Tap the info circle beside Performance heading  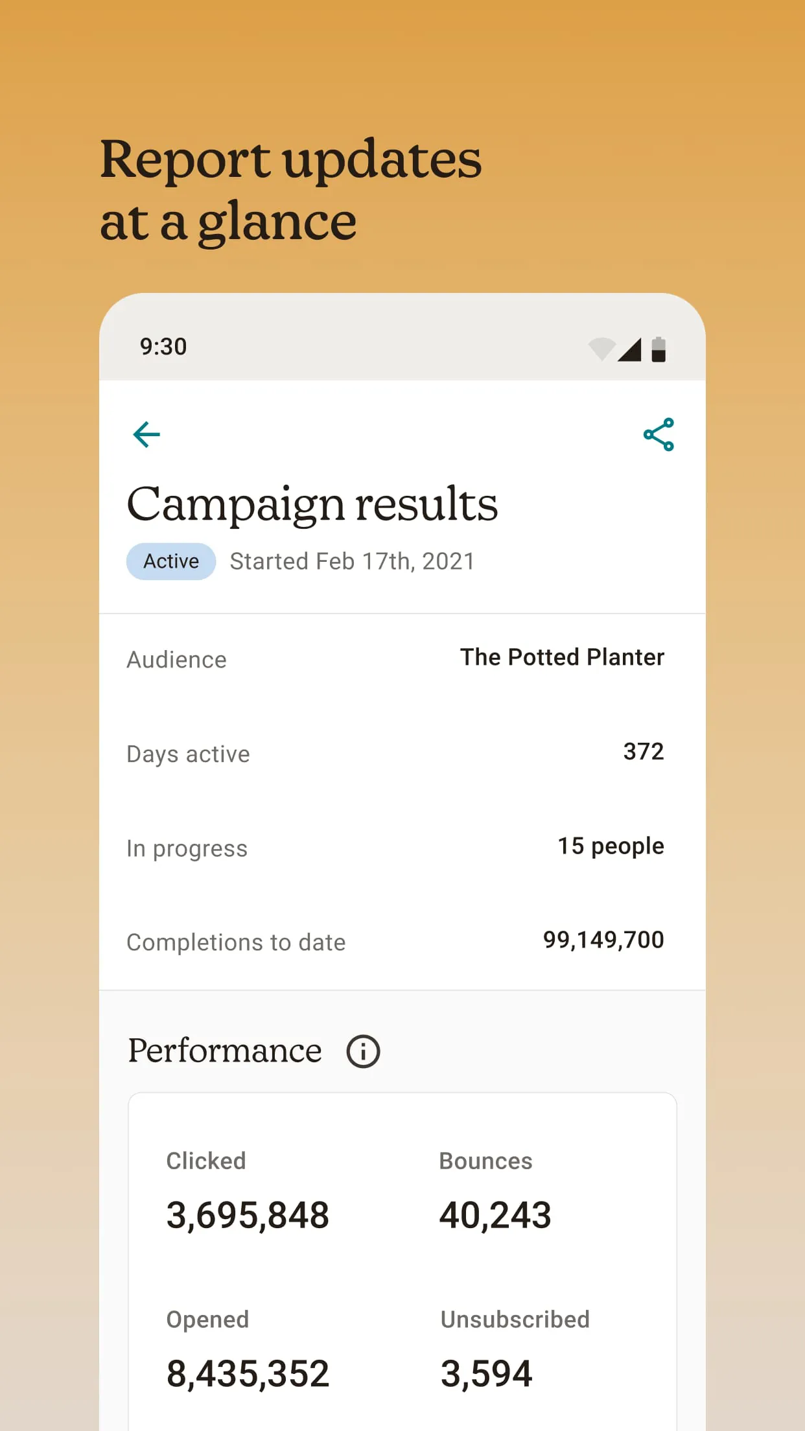click(363, 1050)
